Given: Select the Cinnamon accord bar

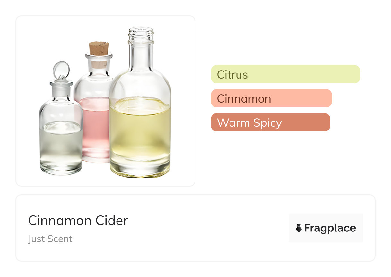Looking at the screenshot, I should pos(271,98).
